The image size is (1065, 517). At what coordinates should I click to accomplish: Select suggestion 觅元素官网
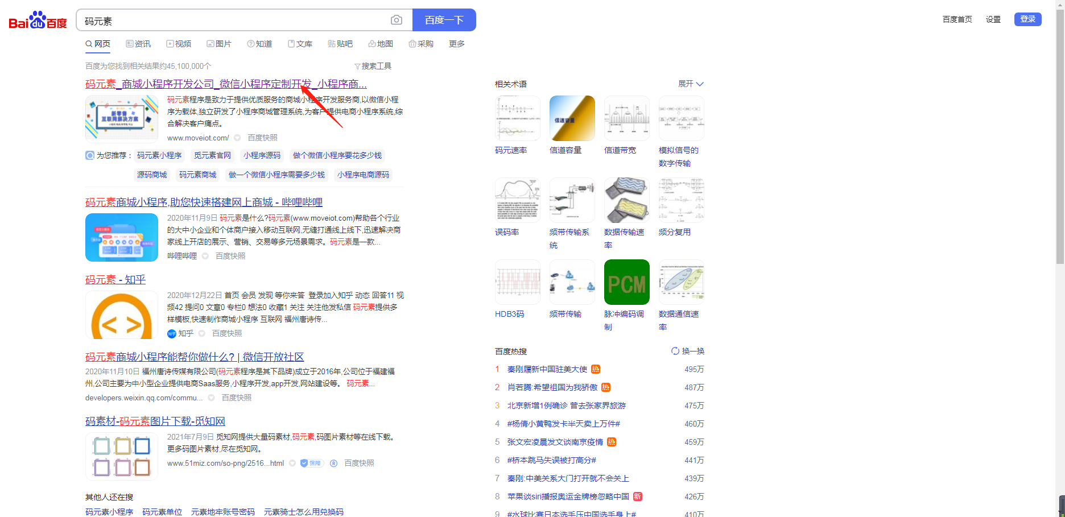[x=212, y=155]
